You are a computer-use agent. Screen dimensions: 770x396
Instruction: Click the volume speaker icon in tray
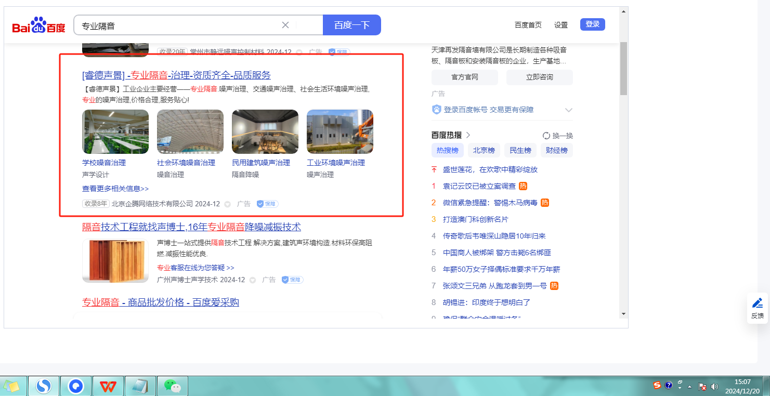pyautogui.click(x=714, y=387)
